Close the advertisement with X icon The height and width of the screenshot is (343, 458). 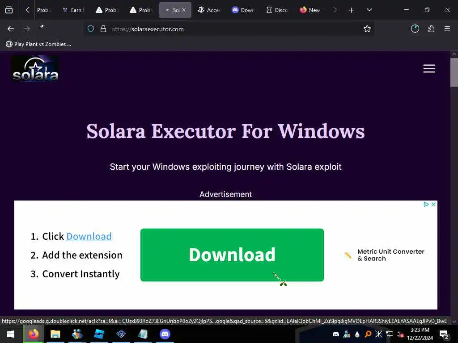(x=434, y=205)
